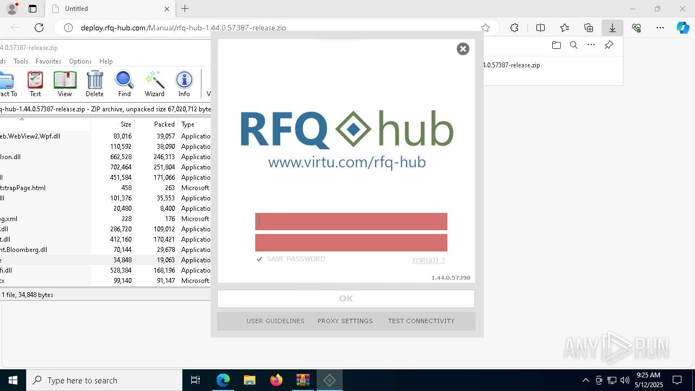Open the Downloads toolbar button
The image size is (695, 391).
coord(612,28)
